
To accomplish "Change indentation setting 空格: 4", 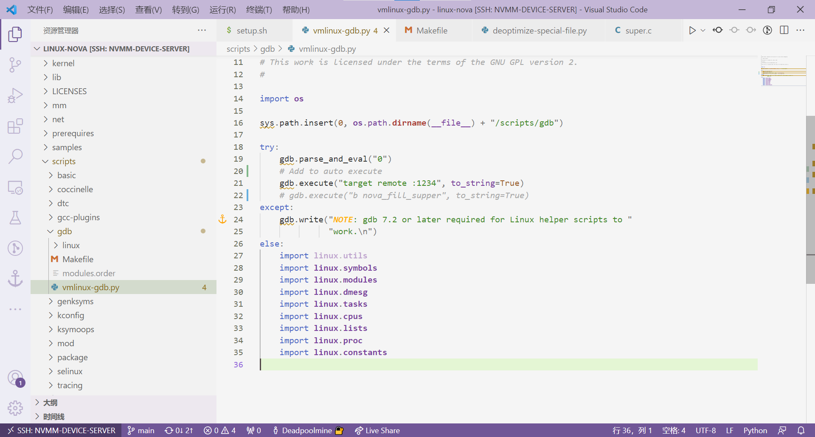I will 674,430.
